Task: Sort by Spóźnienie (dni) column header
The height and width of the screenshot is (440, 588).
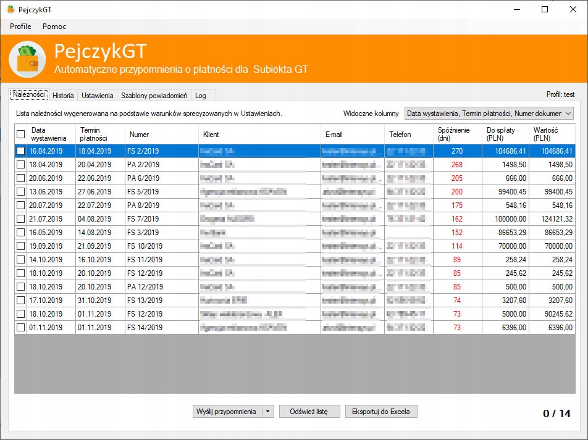Action: tap(458, 134)
